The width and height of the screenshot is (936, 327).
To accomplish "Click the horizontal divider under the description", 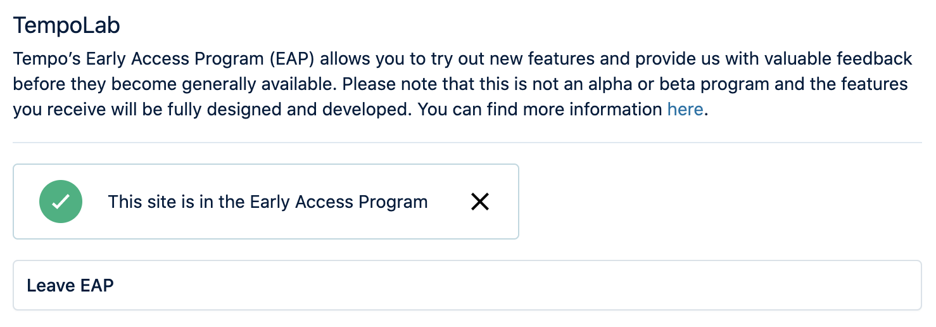I will tap(467, 143).
